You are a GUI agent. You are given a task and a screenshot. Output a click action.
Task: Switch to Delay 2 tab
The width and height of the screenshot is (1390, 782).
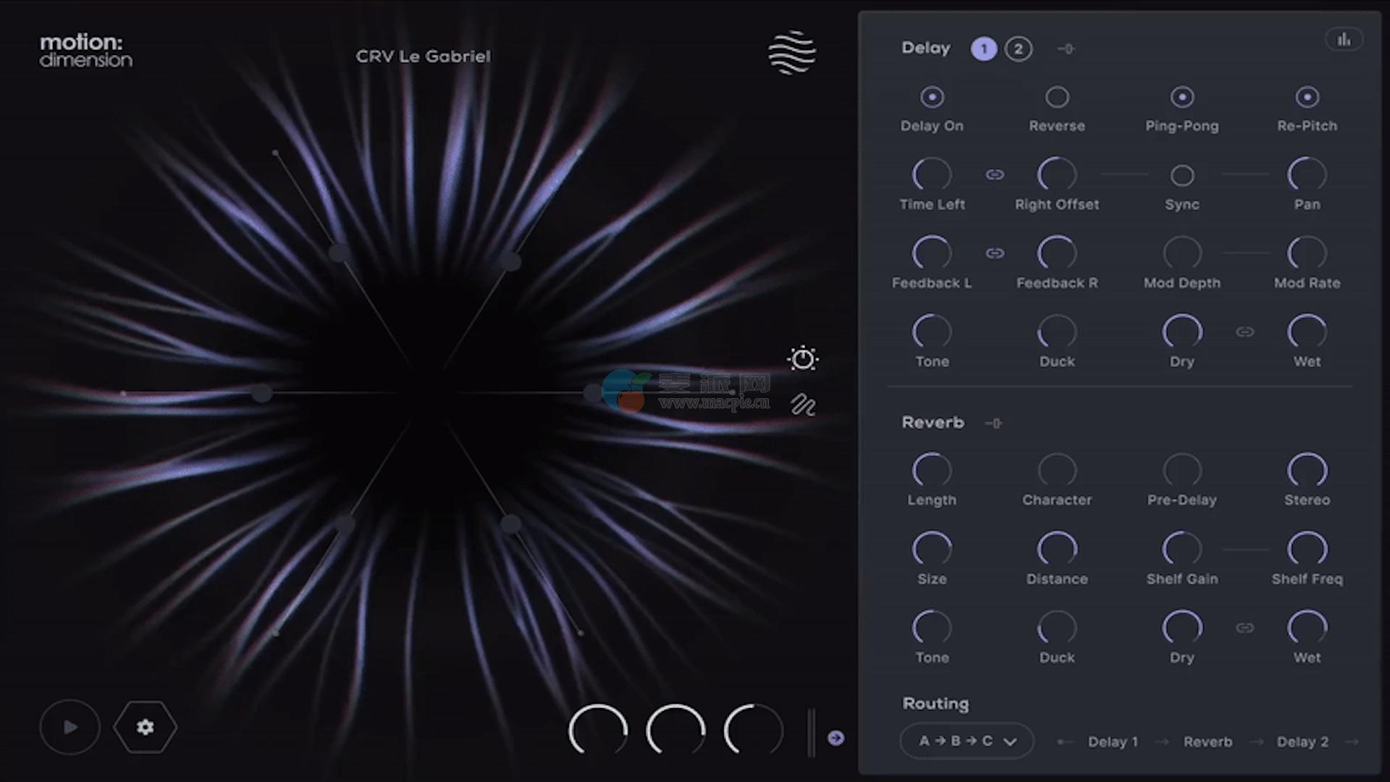(x=1018, y=49)
